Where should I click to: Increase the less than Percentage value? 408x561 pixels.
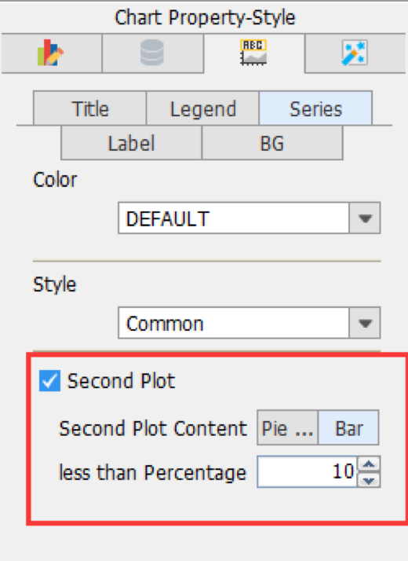click(x=369, y=464)
